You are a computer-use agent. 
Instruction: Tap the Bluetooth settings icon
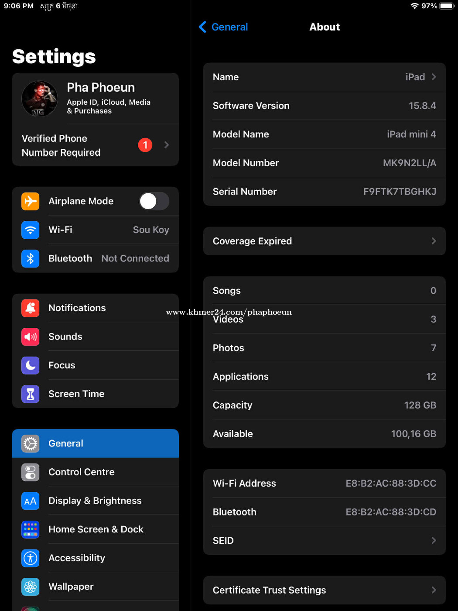tap(31, 258)
